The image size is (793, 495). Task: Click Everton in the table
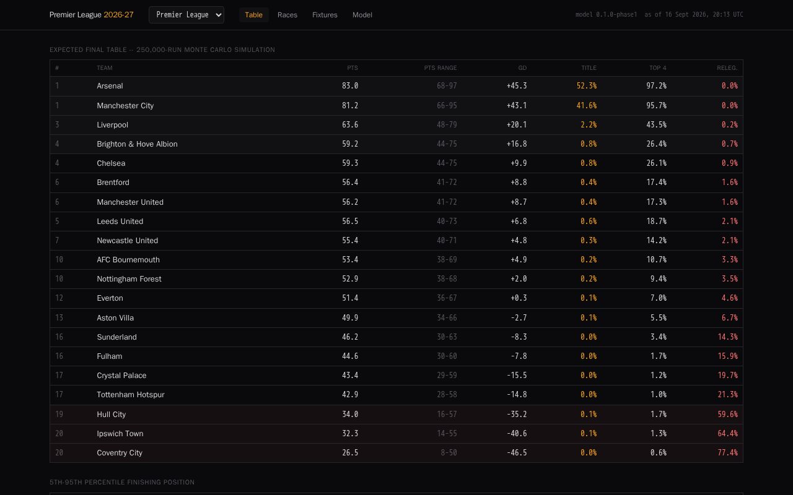coord(110,298)
